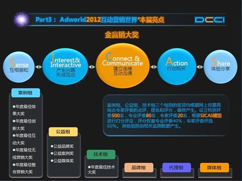Select the orange Connect & Communicate circle
The height and width of the screenshot is (181, 242).
click(x=123, y=66)
